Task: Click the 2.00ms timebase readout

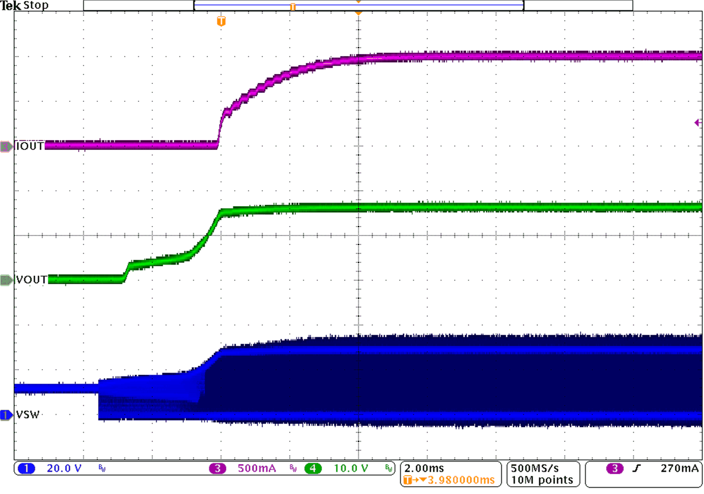Action: 424,468
